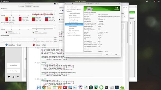Select nvidia-settings Configuration in the tree

[x=74, y=35]
